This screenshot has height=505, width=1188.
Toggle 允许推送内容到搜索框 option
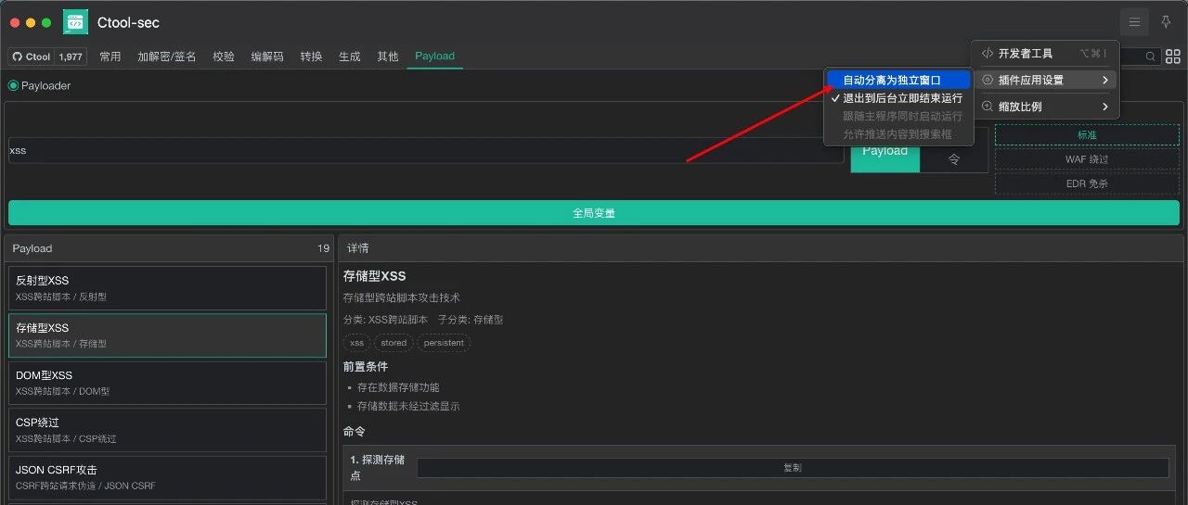click(898, 134)
